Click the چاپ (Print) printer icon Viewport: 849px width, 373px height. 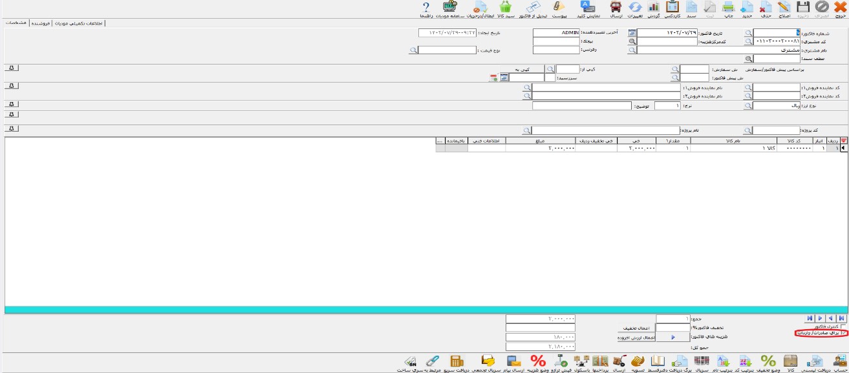tap(728, 8)
